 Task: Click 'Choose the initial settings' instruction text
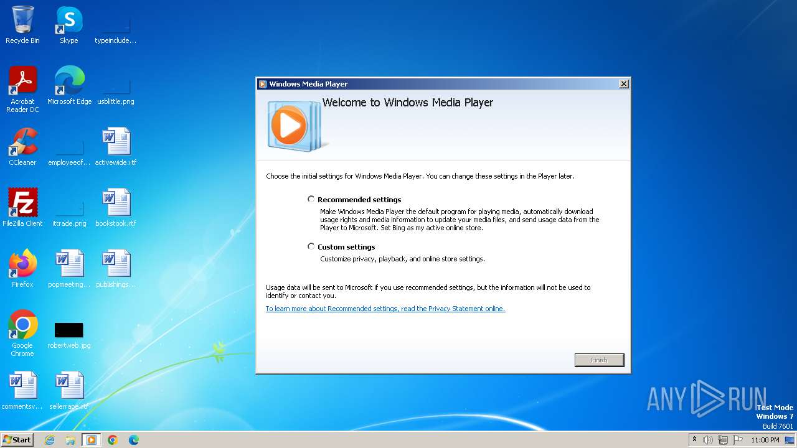420,176
